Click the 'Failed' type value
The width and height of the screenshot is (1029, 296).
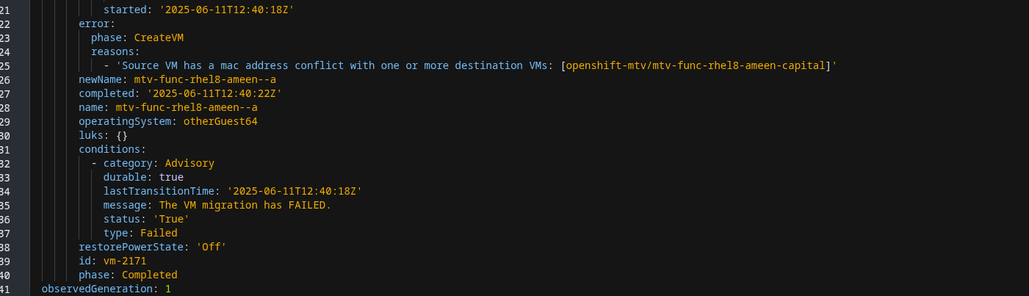point(159,234)
